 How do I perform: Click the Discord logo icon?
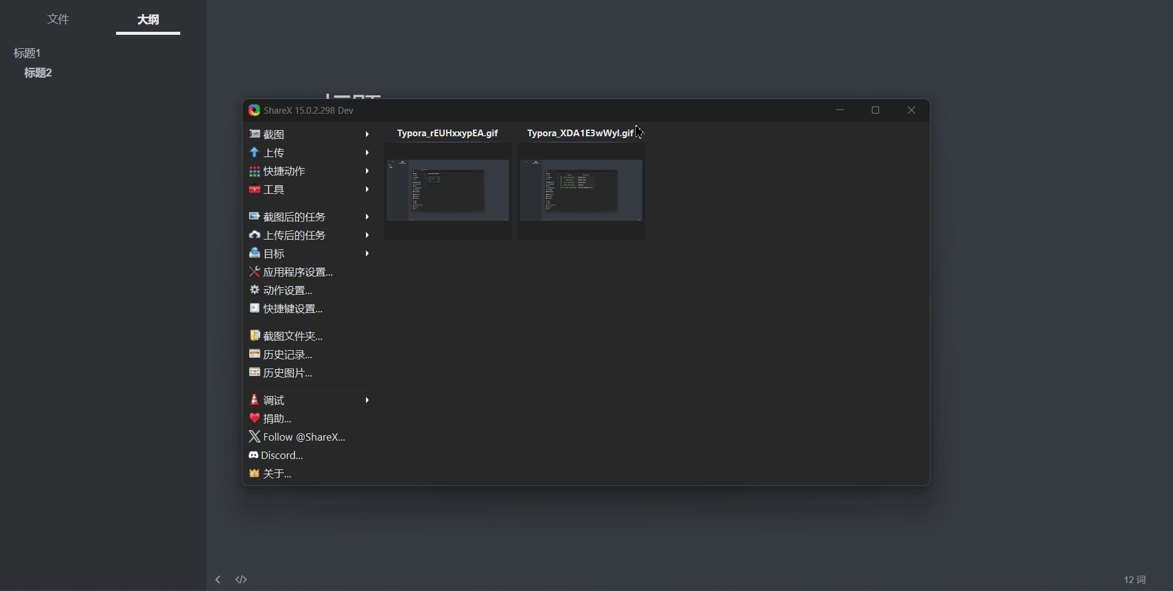(254, 455)
